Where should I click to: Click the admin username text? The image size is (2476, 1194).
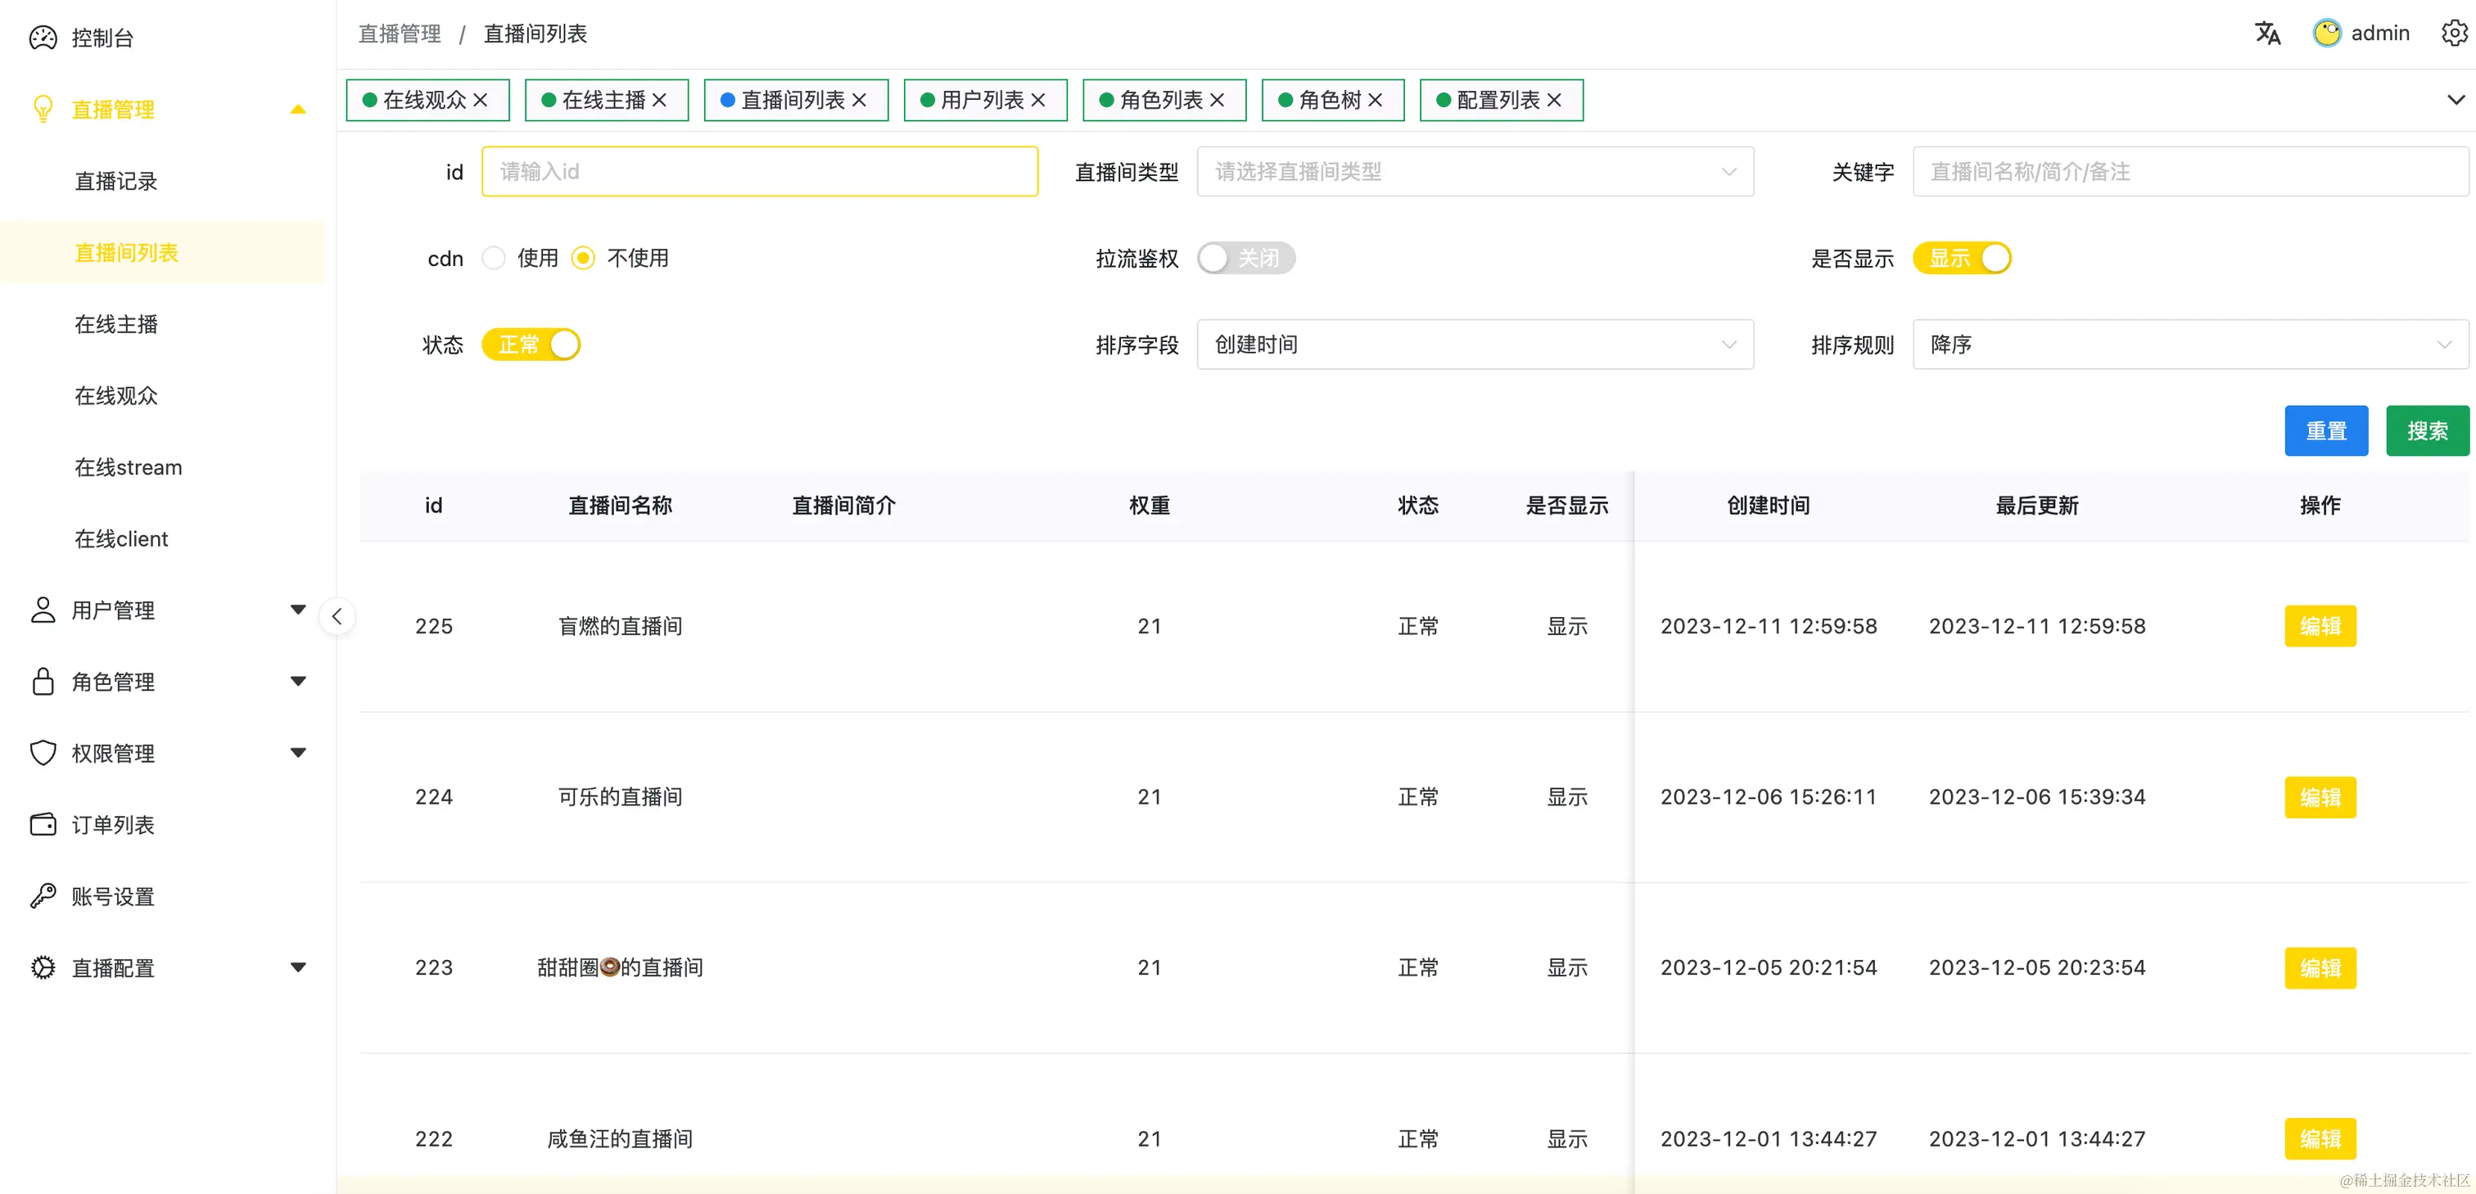(2380, 33)
